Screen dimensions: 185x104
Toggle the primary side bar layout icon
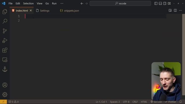(x=156, y=3)
